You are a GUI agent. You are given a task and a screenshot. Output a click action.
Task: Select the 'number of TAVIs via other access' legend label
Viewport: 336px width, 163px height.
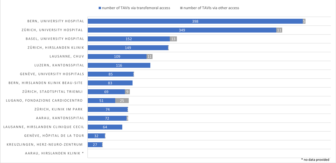[212, 8]
